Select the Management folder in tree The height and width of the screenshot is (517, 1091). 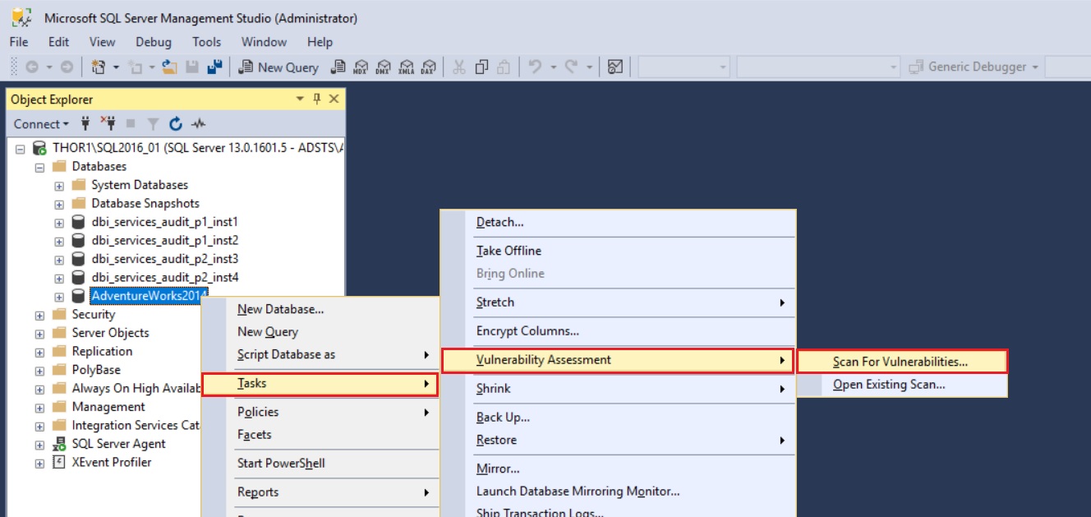pyautogui.click(x=108, y=407)
